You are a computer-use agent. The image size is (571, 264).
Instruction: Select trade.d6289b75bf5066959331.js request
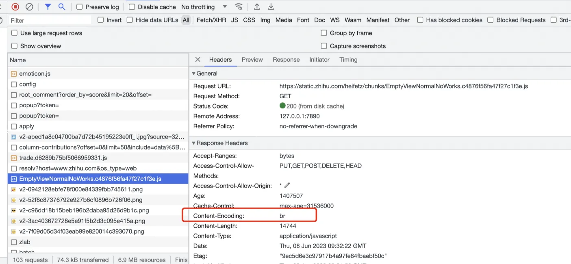[63, 158]
